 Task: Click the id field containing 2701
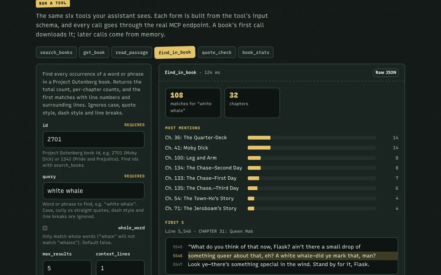[94, 139]
